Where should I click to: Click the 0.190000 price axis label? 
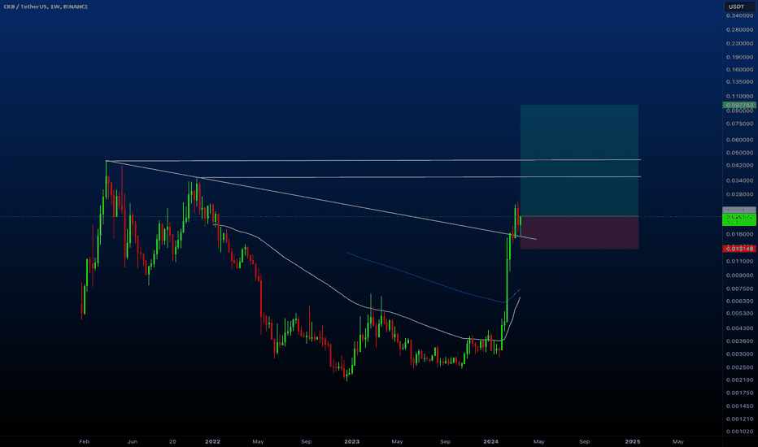(739, 57)
